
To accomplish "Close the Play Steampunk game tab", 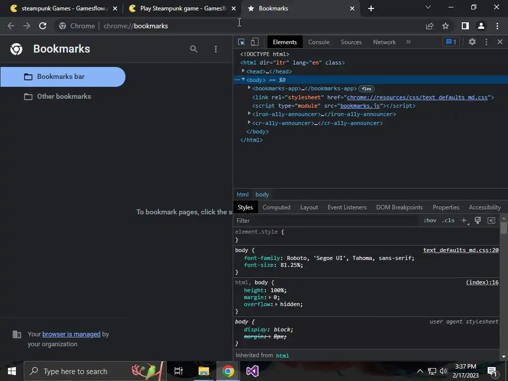I will pos(234,8).
